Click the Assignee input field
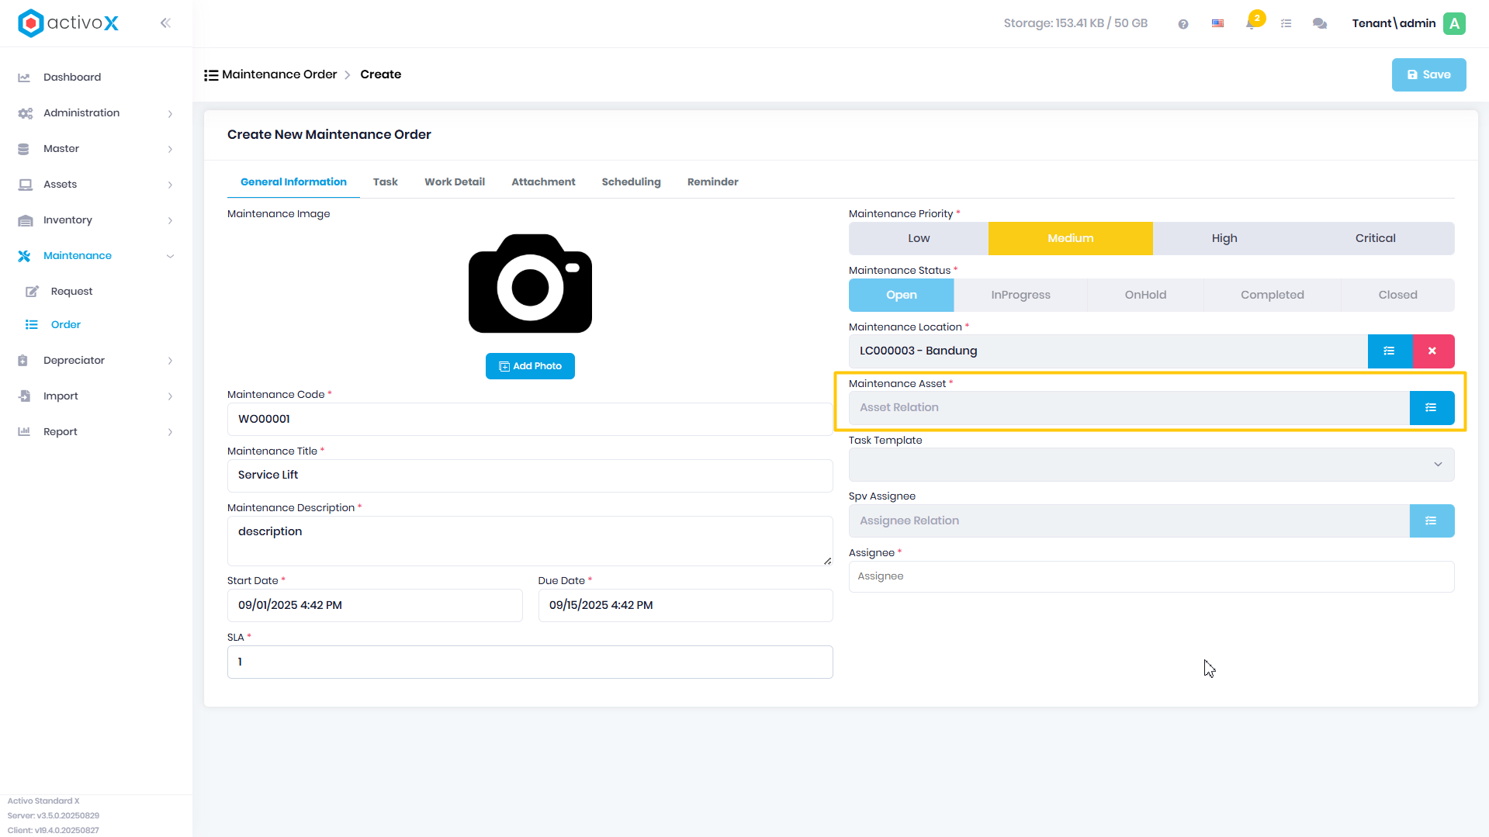The image size is (1489, 837). (1151, 577)
